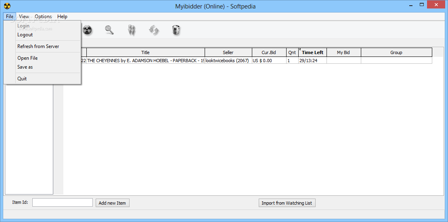The width and height of the screenshot is (448, 222).
Task: Click the quantity cell showing 1
Action: click(x=292, y=60)
